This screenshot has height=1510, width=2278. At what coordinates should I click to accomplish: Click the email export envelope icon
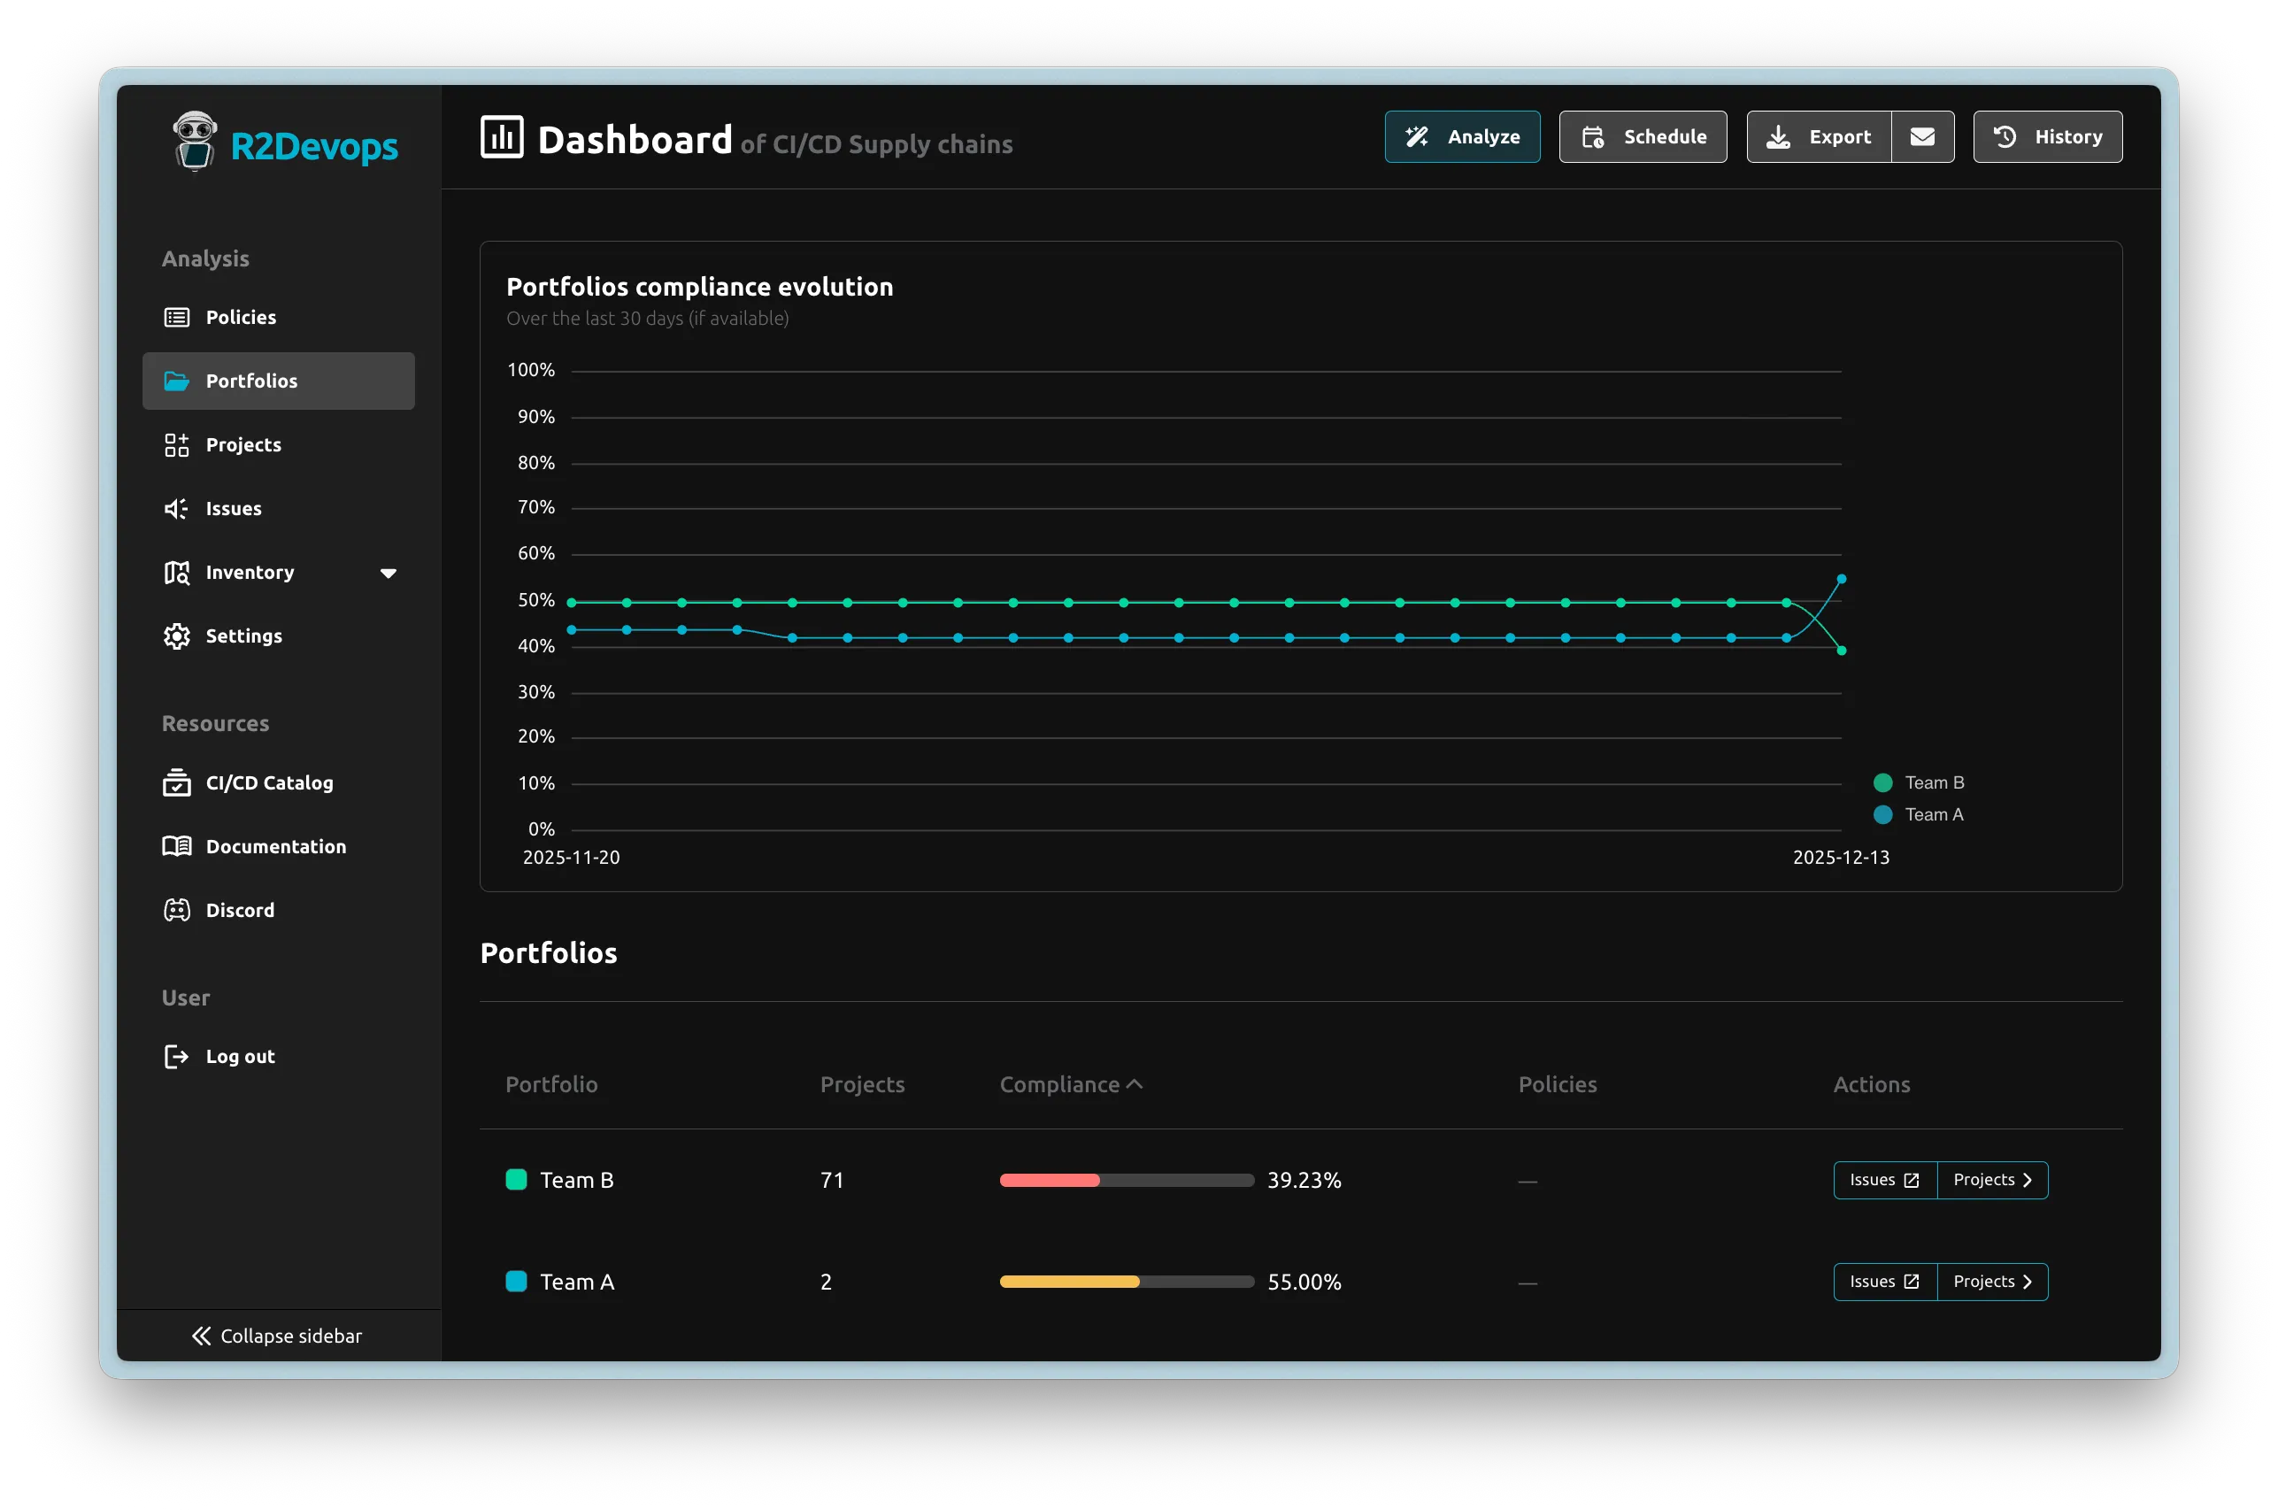click(x=1923, y=136)
